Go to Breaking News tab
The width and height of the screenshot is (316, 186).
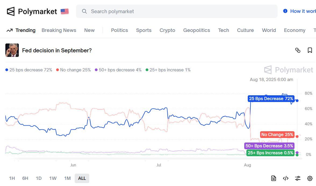click(x=59, y=30)
